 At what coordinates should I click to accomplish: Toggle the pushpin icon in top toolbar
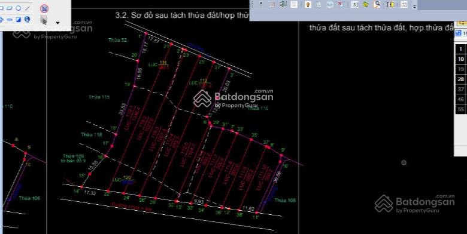[261, 4]
